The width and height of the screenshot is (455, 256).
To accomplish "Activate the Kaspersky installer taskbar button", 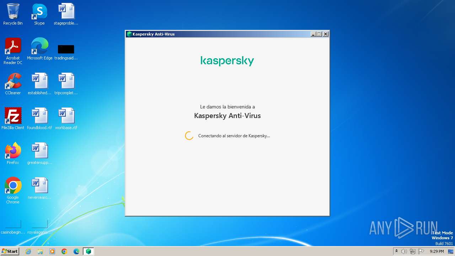I will coord(89,251).
